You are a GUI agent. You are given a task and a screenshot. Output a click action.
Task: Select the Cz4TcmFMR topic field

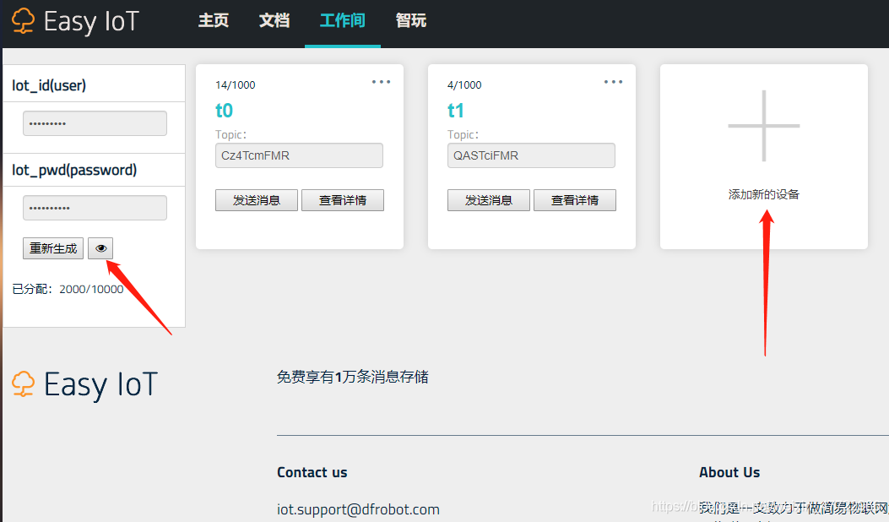point(299,155)
